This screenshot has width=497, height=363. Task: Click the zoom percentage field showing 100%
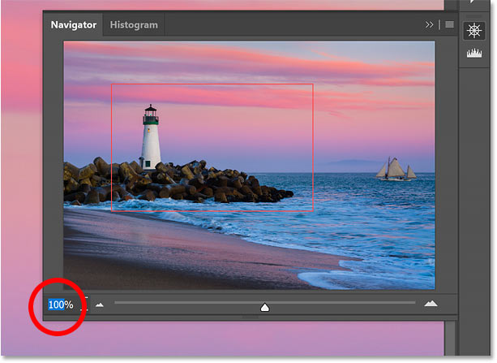pos(61,305)
